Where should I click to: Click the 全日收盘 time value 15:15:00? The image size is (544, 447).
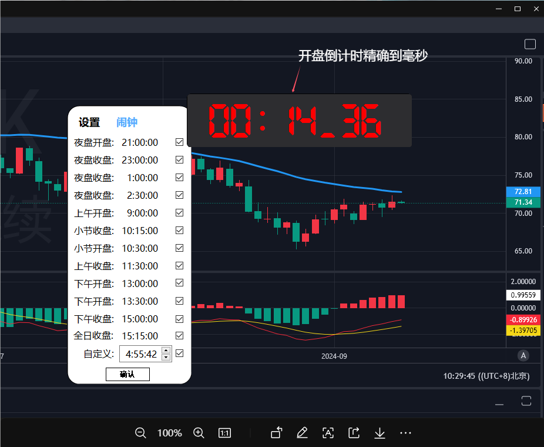pyautogui.click(x=140, y=336)
